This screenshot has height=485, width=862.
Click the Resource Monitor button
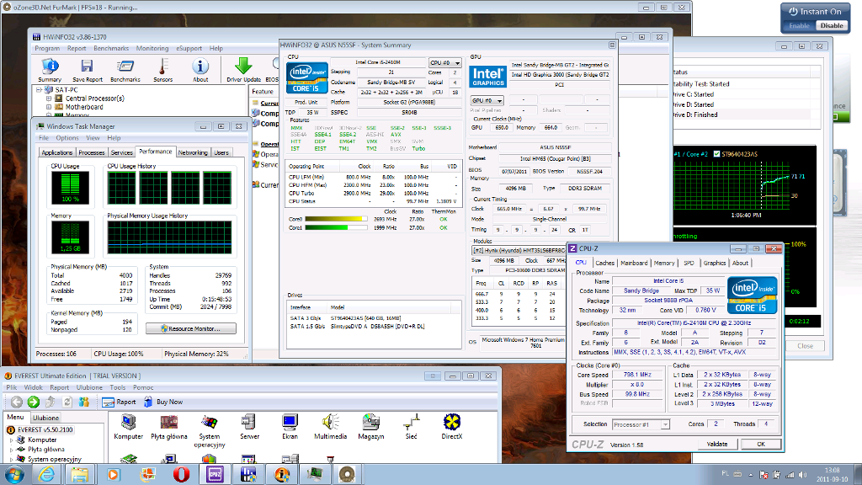click(191, 328)
